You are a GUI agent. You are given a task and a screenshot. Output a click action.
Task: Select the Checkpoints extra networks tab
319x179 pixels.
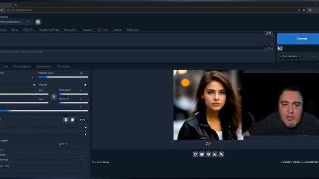tap(64, 66)
